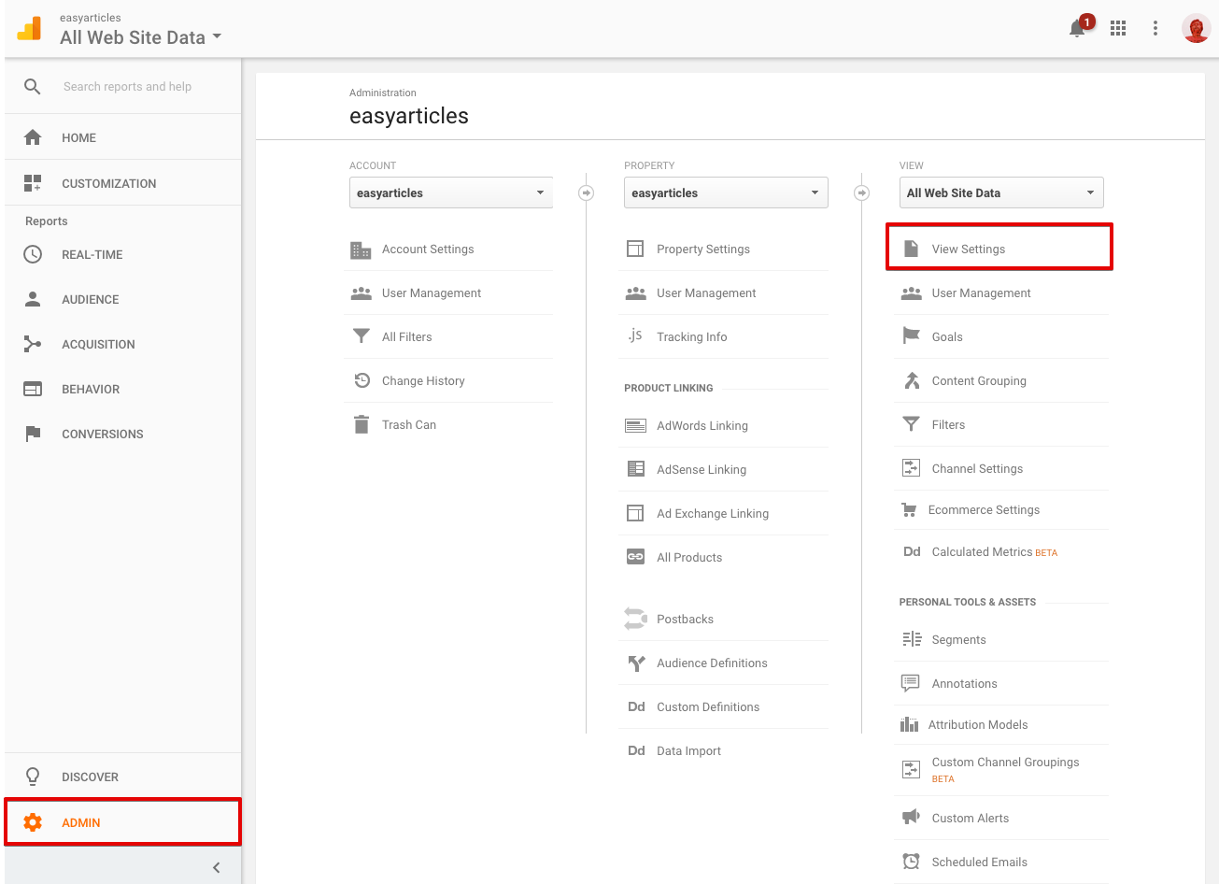This screenshot has width=1219, height=884.
Task: Click the Content Grouping icon
Action: click(x=912, y=380)
